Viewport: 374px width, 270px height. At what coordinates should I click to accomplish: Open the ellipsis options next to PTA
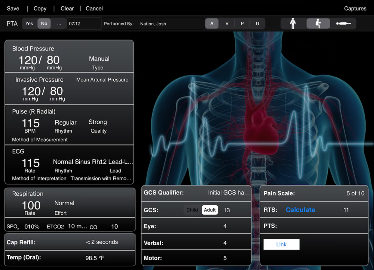(x=59, y=23)
